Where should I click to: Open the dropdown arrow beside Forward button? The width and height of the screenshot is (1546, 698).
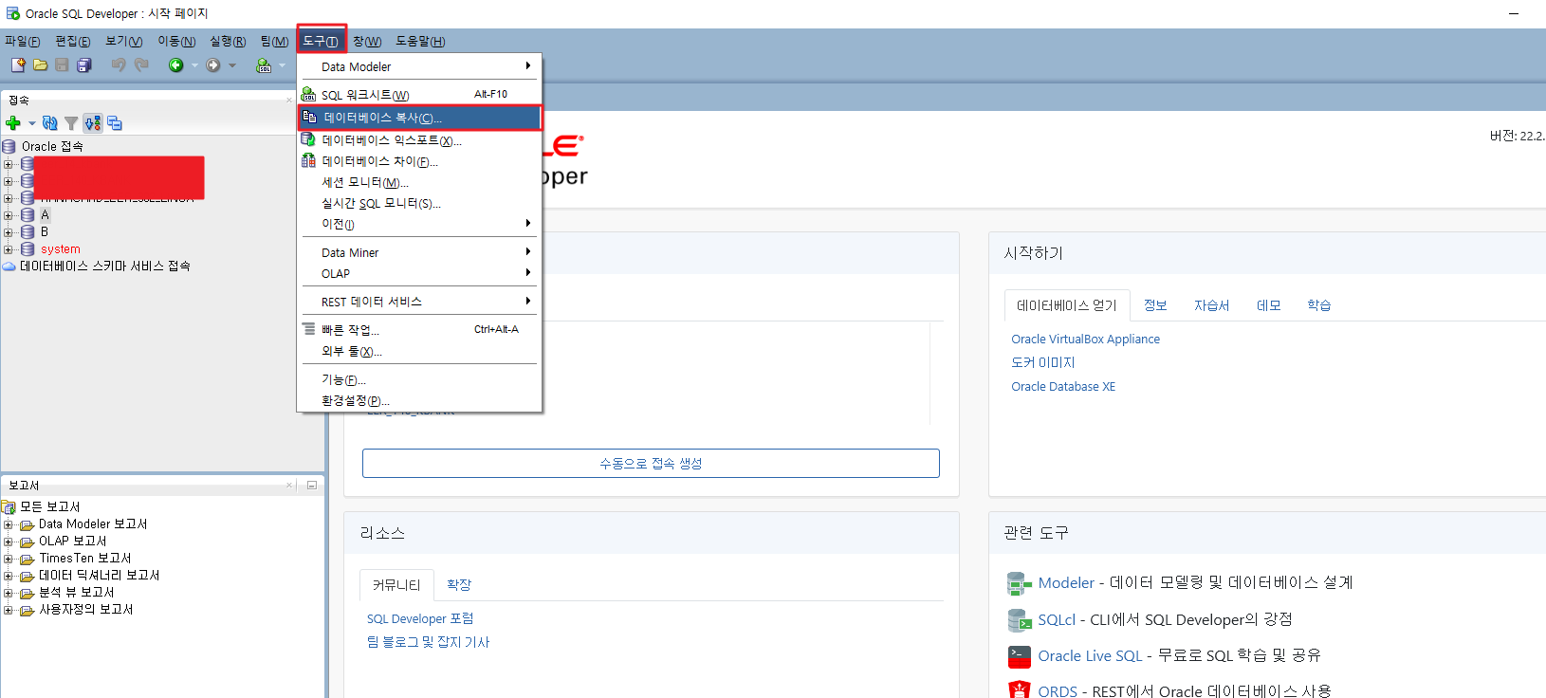(232, 65)
